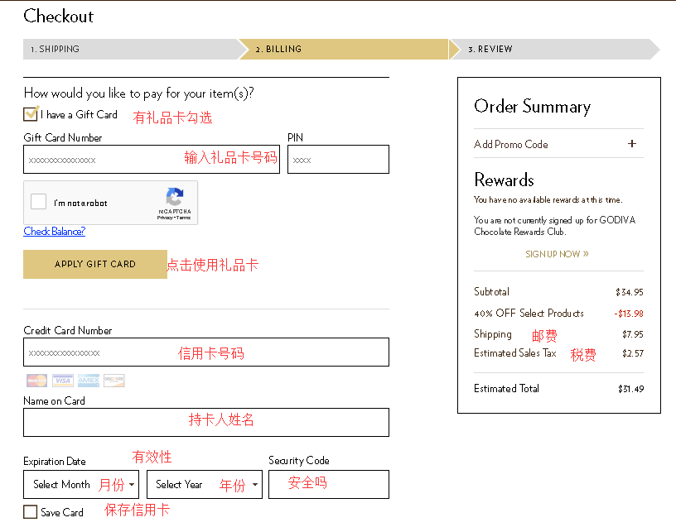Click the plus icon beside Add Promo Code
Image resolution: width=676 pixels, height=532 pixels.
coord(632,144)
